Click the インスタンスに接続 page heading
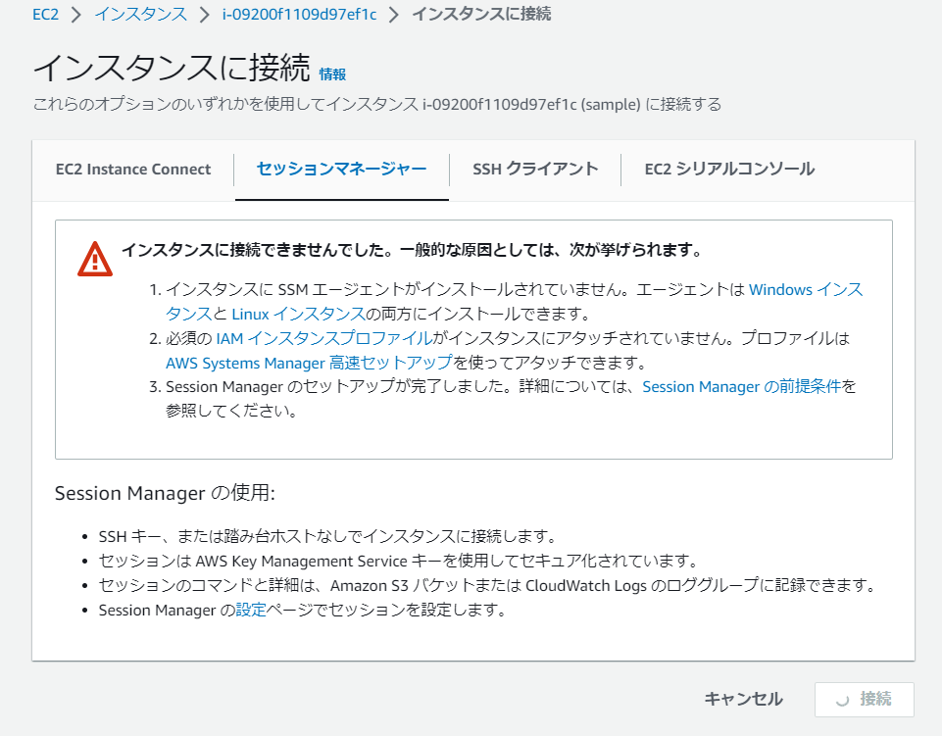Image resolution: width=942 pixels, height=736 pixels. pyautogui.click(x=172, y=68)
